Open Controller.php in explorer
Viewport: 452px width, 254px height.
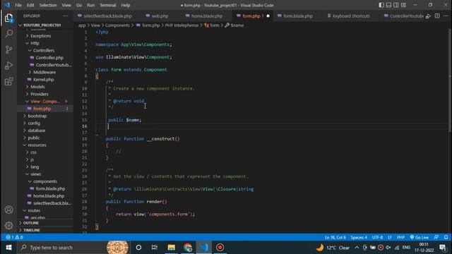pos(49,58)
